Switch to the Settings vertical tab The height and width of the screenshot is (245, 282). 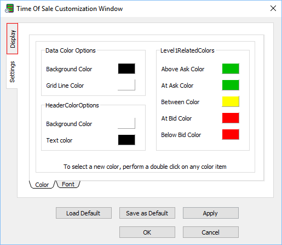[12, 72]
